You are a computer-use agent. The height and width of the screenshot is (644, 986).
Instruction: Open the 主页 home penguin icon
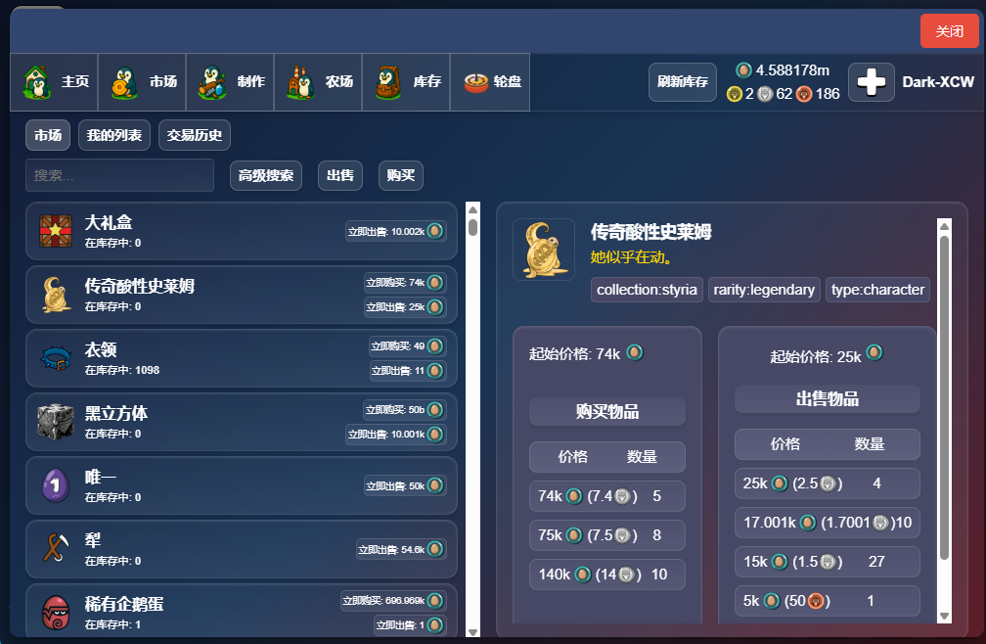(37, 82)
